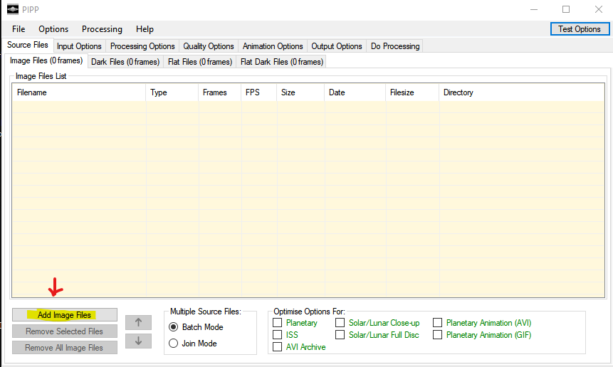
Task: Check the Solar/Lunar Close-up option
Action: pyautogui.click(x=340, y=323)
